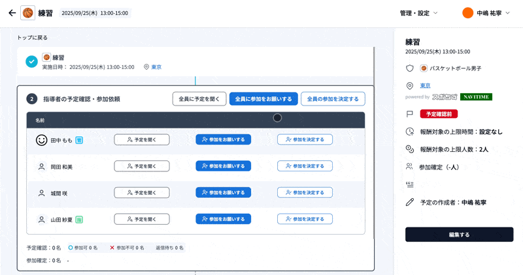Click the location pin icon in sidebar
The height and width of the screenshot is (275, 523).
click(x=410, y=85)
